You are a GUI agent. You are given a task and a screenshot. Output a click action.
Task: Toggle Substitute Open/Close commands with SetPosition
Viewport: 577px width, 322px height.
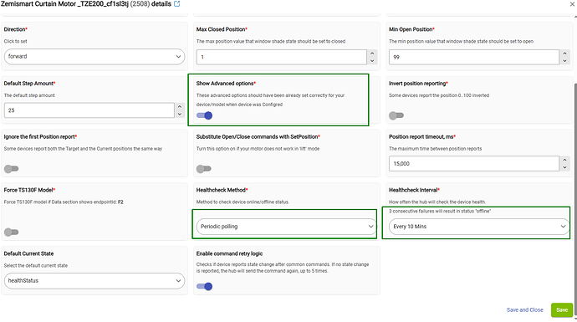(203, 169)
